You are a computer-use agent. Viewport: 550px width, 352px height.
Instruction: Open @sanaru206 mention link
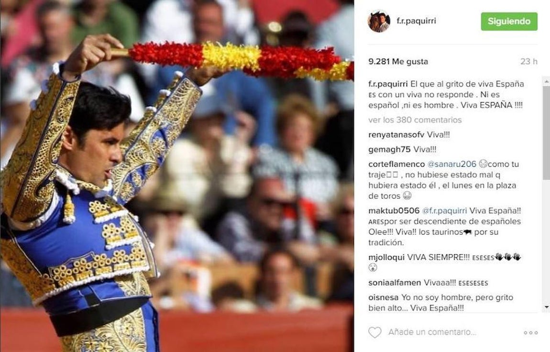(451, 164)
